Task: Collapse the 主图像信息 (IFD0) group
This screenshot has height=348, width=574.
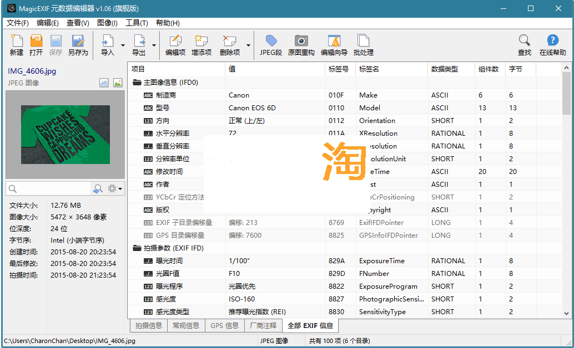Action: (137, 83)
